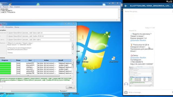Click inside the message text area
The height and width of the screenshot is (97, 173).
pos(39,48)
